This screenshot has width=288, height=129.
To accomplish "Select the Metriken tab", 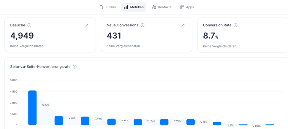I will point(134,7).
